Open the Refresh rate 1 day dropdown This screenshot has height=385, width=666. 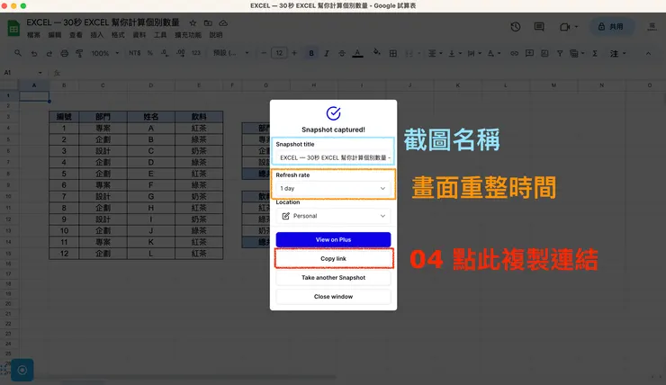click(x=333, y=188)
